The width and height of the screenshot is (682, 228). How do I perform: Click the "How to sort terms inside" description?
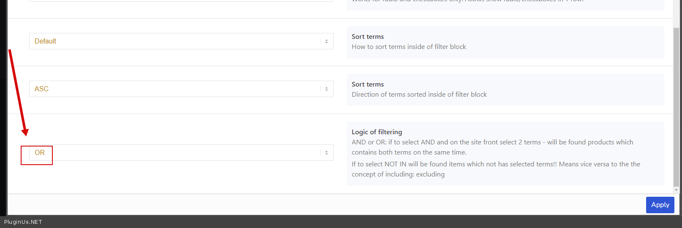point(409,47)
